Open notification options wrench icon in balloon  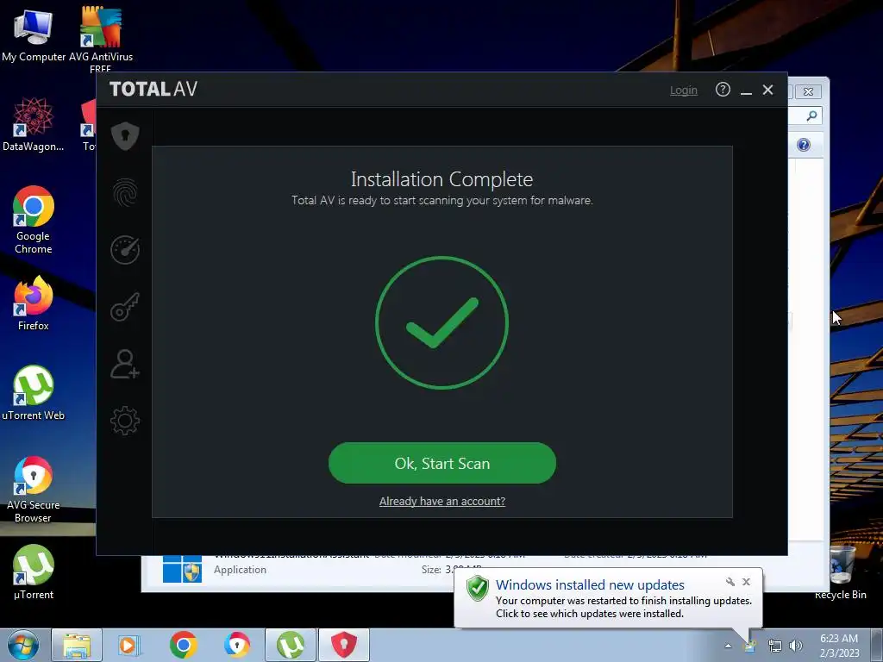click(x=730, y=582)
